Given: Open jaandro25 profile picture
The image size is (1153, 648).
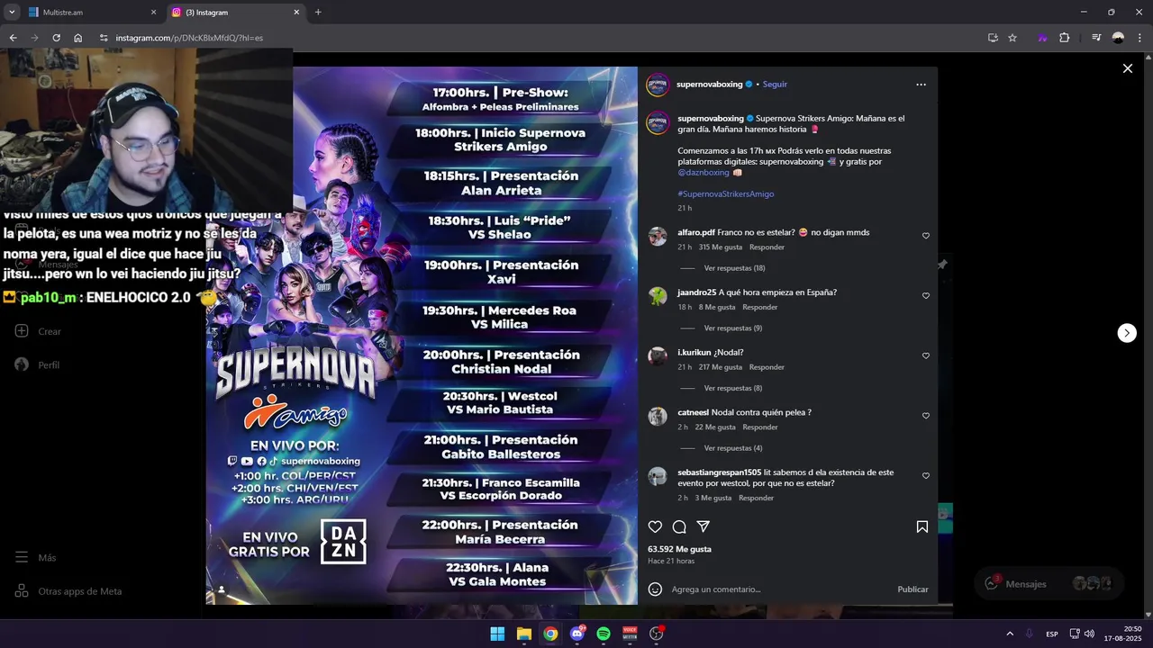Looking at the screenshot, I should [x=658, y=296].
